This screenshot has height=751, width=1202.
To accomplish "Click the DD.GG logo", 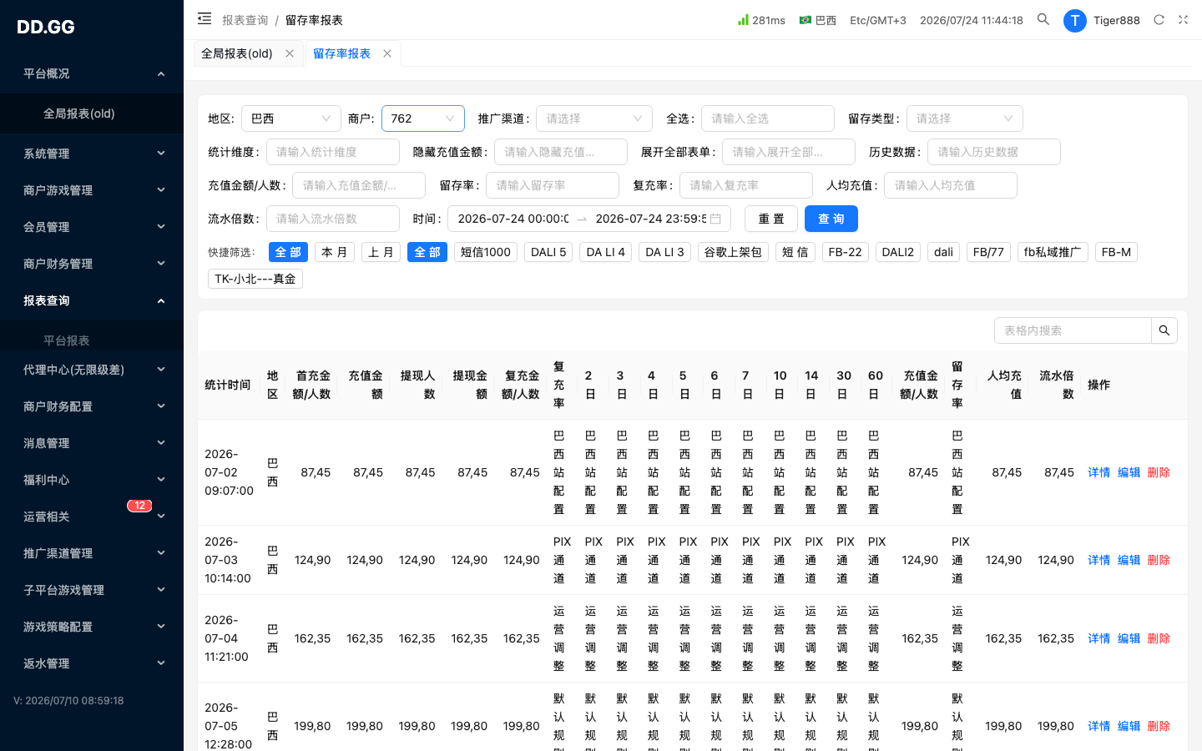I will 46,27.
